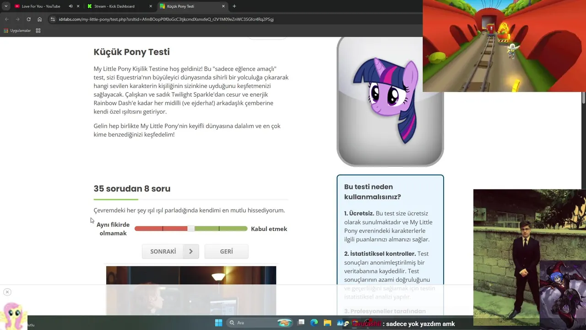The height and width of the screenshot is (330, 586).
Task: Close the Küçük Pony Testi tab
Action: [223, 6]
